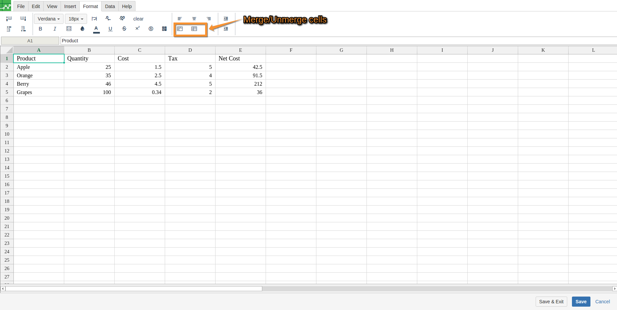This screenshot has height=310, width=617.
Task: Open the Insert menu
Action: (x=70, y=6)
